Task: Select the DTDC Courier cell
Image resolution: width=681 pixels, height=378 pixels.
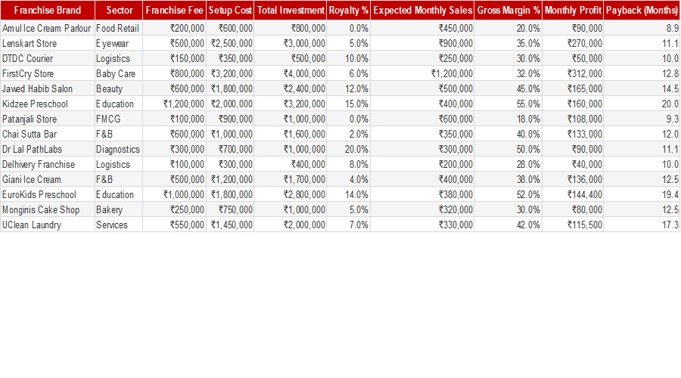Action: coord(48,58)
